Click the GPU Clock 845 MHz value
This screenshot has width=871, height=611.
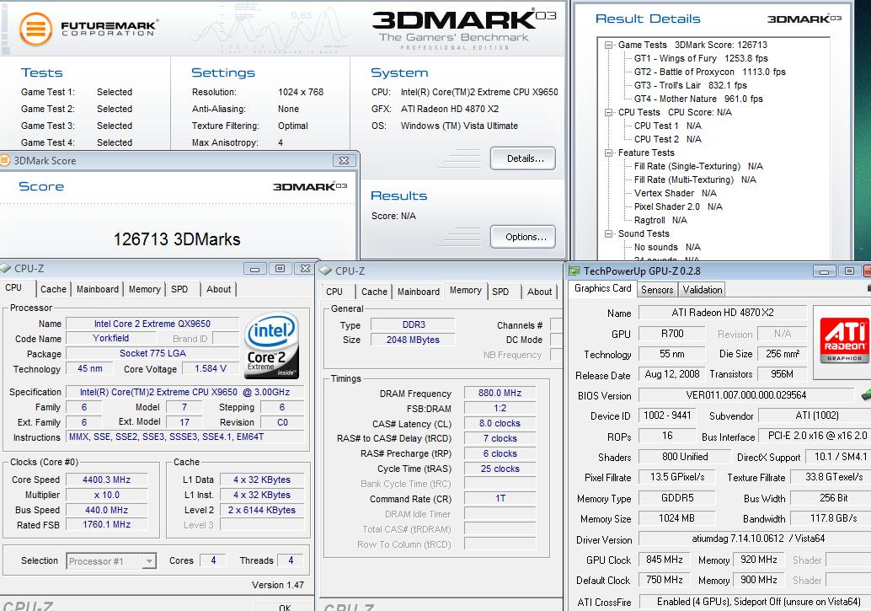coord(665,560)
